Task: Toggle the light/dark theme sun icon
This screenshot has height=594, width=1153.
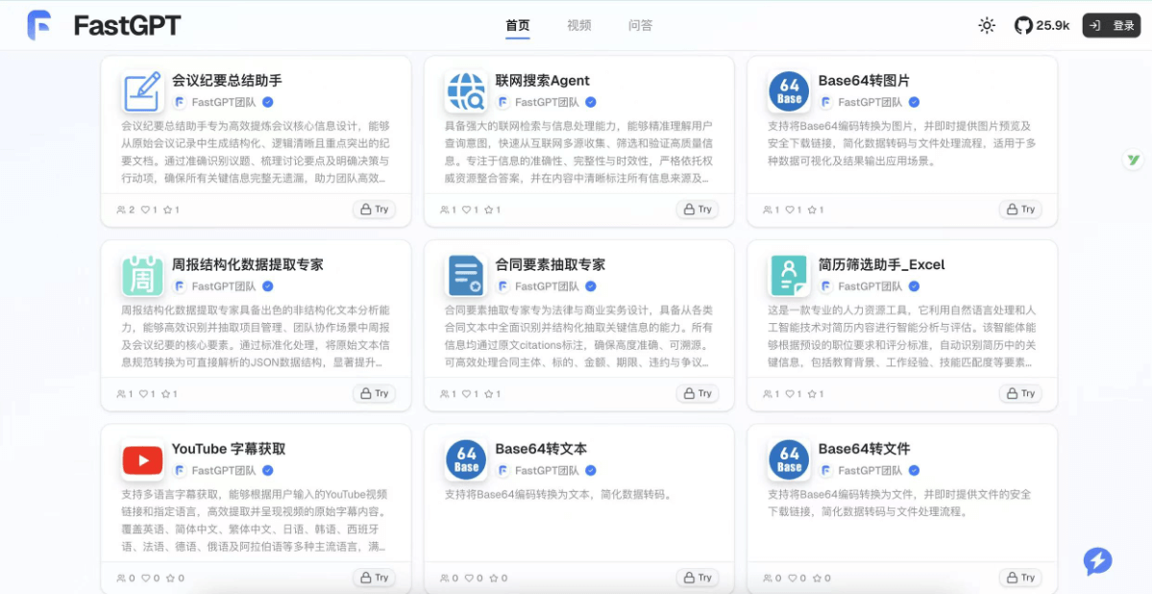Action: (x=986, y=26)
